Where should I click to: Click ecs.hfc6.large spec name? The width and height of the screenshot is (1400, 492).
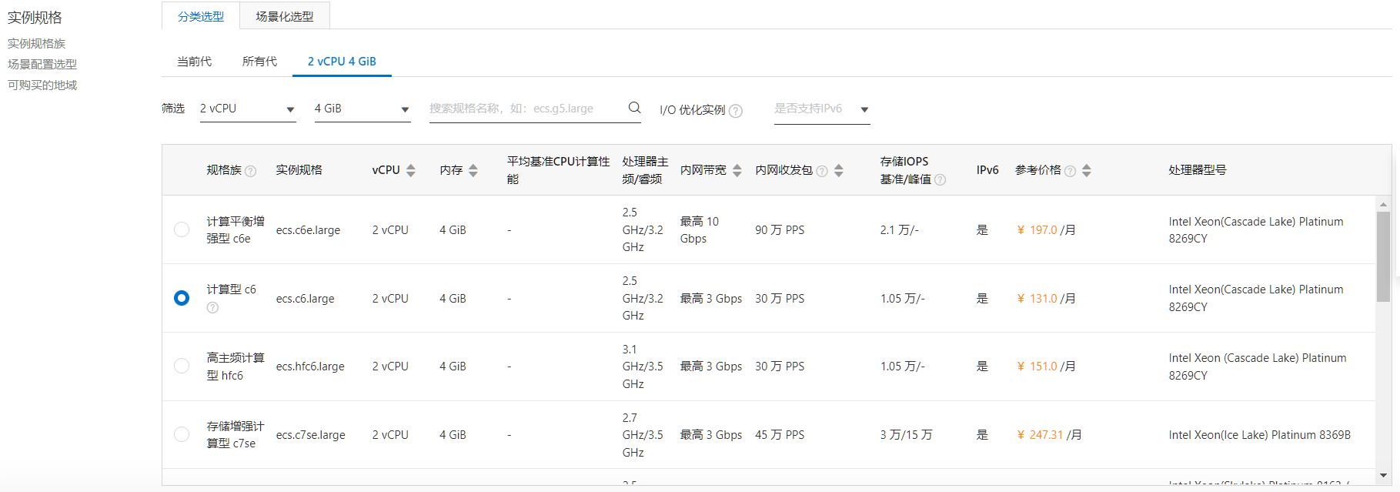pyautogui.click(x=310, y=366)
